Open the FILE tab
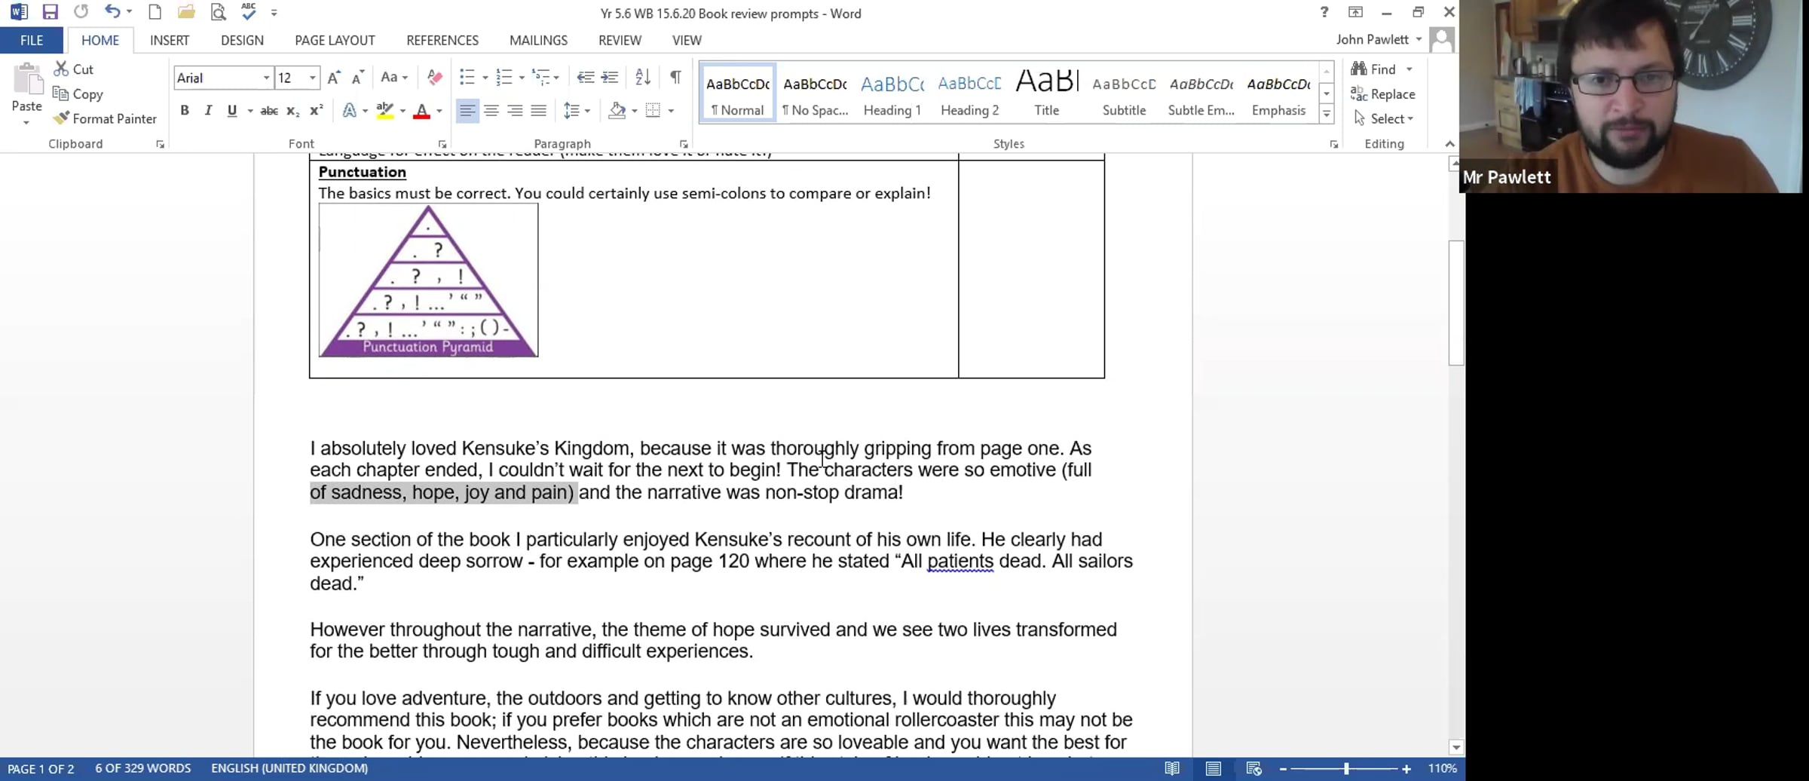Image resolution: width=1809 pixels, height=781 pixels. [x=32, y=41]
